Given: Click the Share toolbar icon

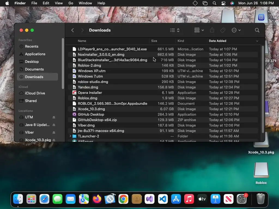Looking at the screenshot, I should 212,30.
